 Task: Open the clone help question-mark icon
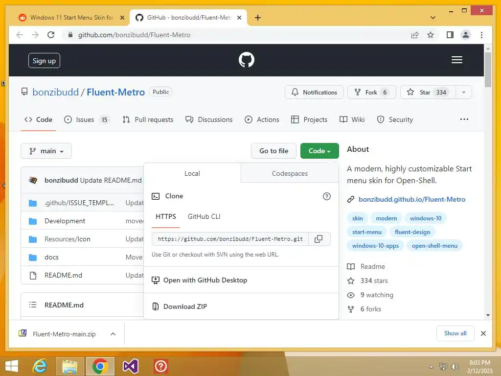pos(326,196)
